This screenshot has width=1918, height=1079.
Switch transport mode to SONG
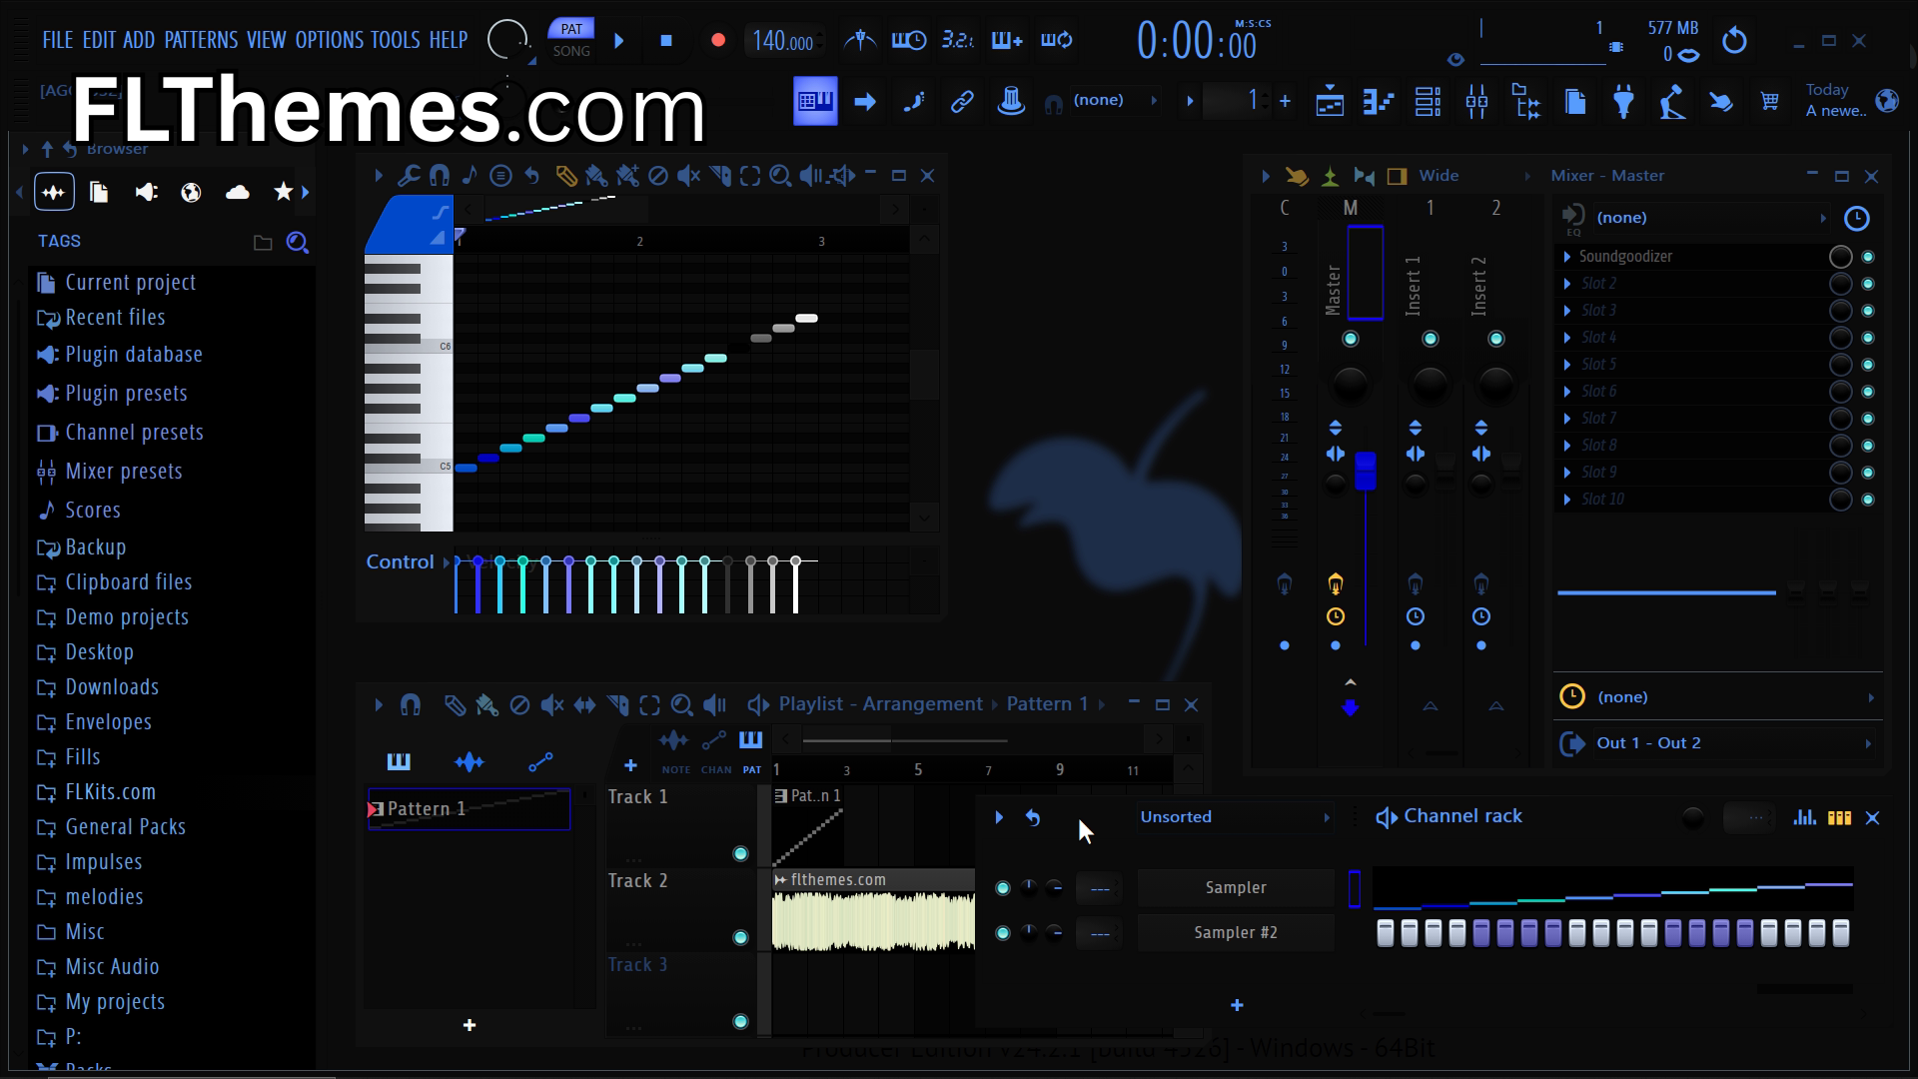[x=571, y=51]
